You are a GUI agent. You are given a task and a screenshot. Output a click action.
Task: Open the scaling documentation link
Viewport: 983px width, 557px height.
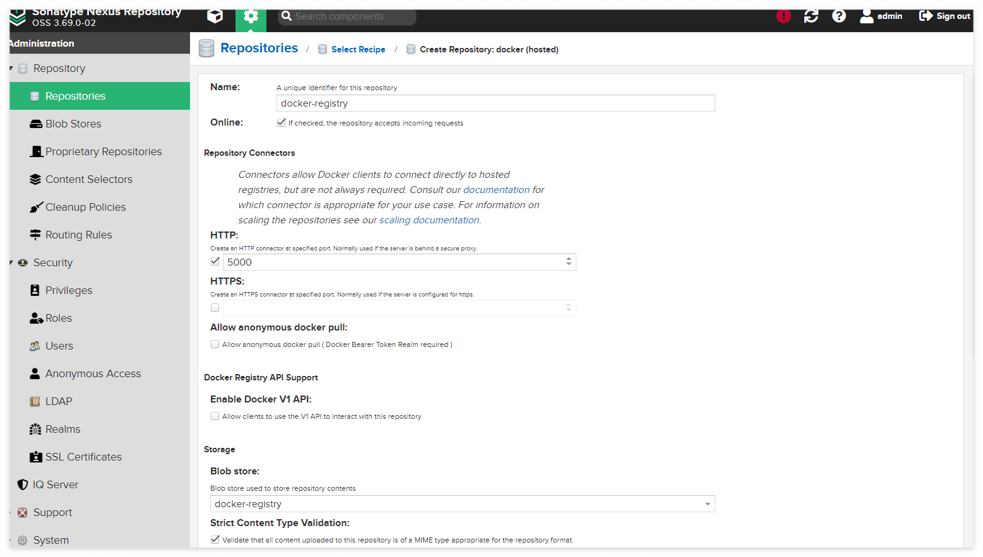429,220
